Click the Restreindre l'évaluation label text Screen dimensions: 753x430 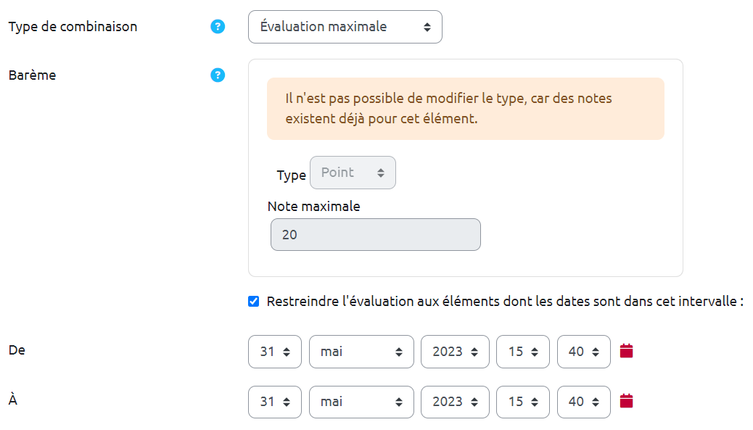tap(505, 302)
